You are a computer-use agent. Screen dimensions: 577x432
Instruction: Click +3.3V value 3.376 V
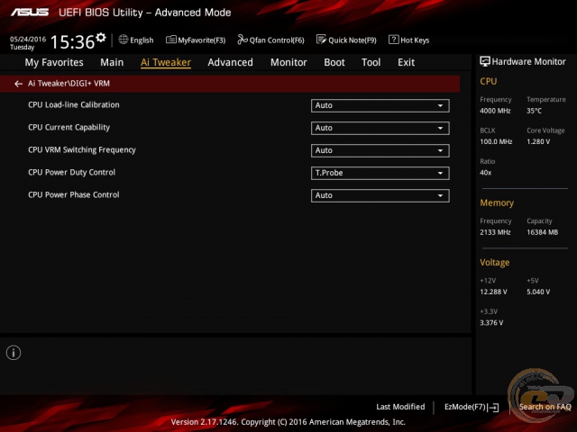pos(491,322)
